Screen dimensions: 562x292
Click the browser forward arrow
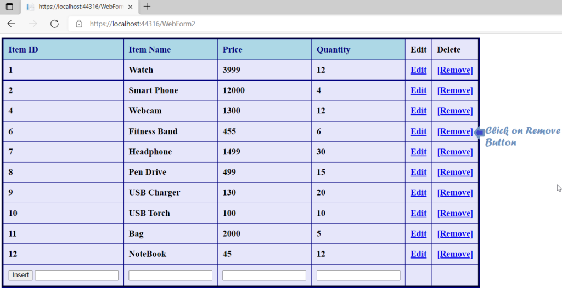(x=33, y=24)
